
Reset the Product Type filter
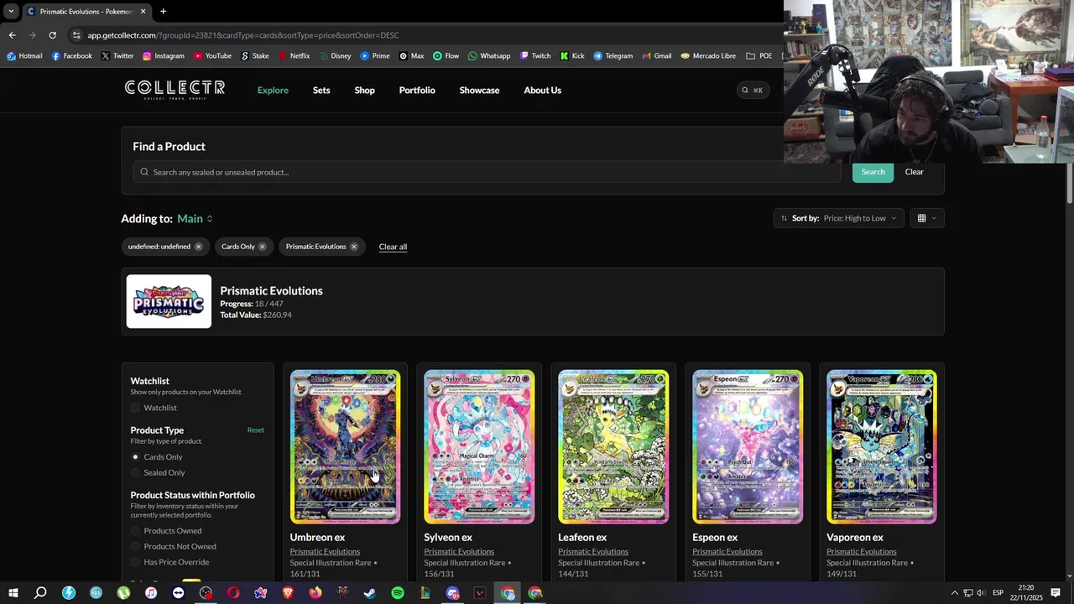click(256, 430)
